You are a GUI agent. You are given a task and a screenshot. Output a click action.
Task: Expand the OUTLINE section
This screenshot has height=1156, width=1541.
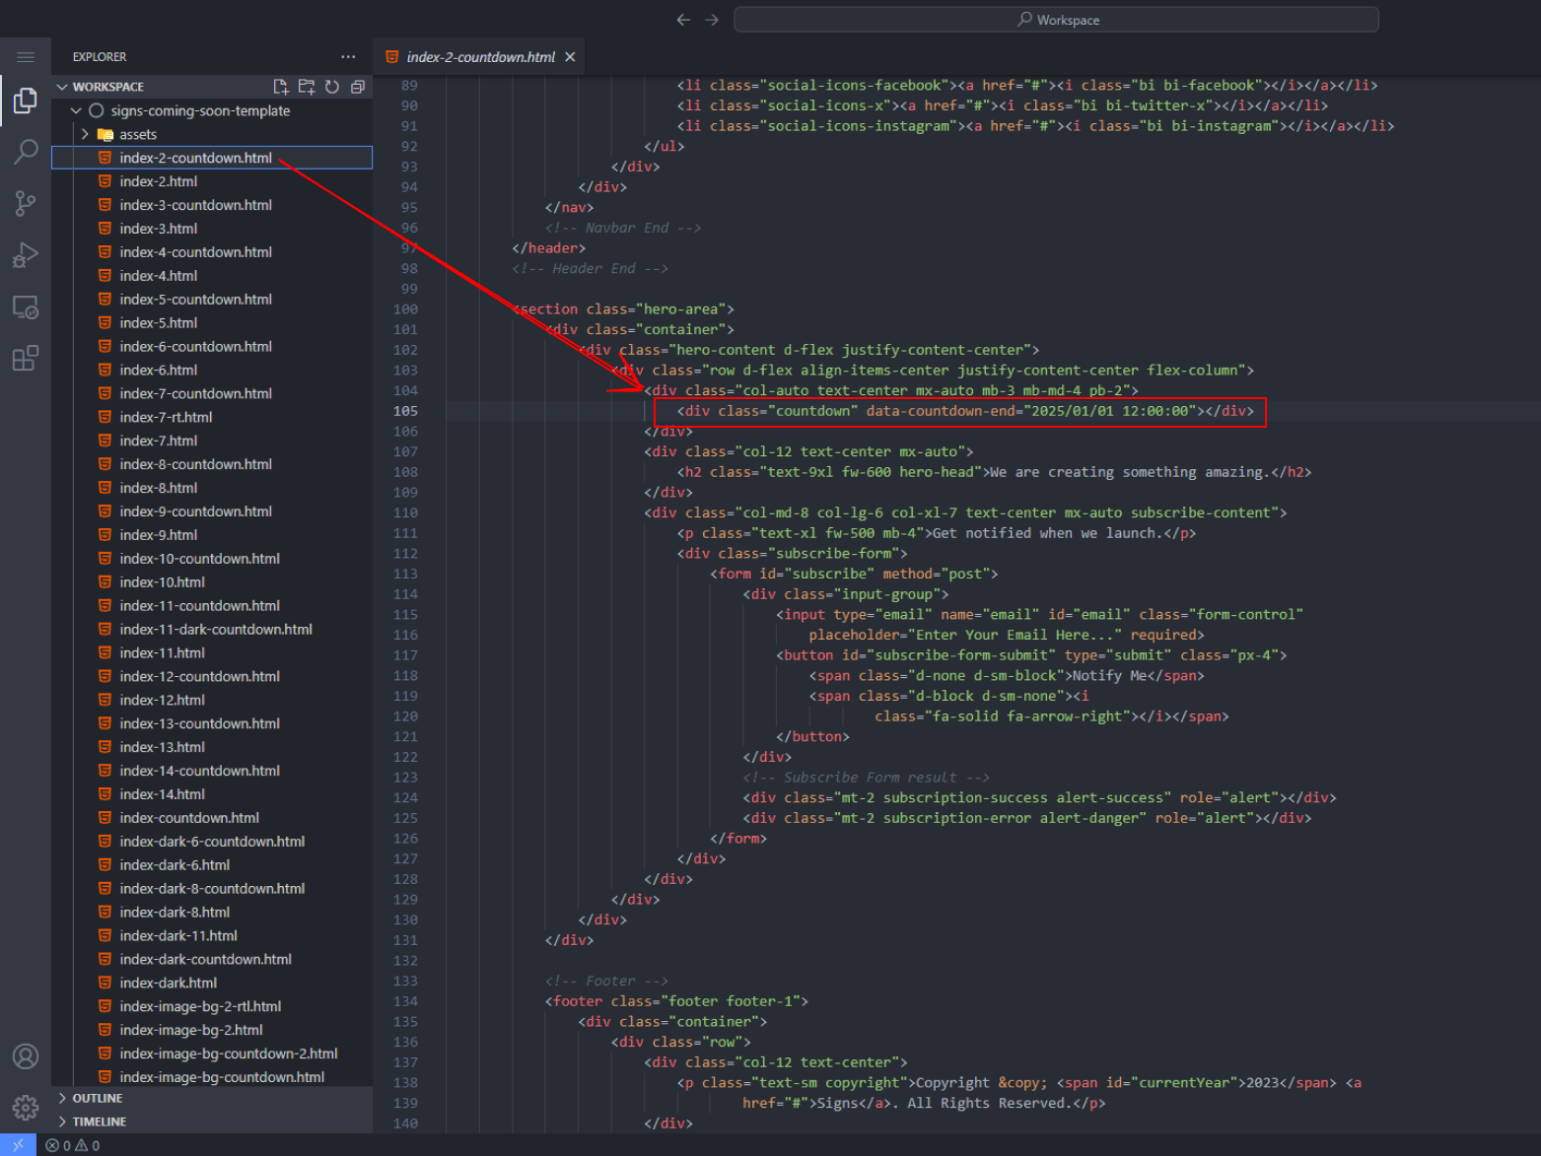[97, 1098]
